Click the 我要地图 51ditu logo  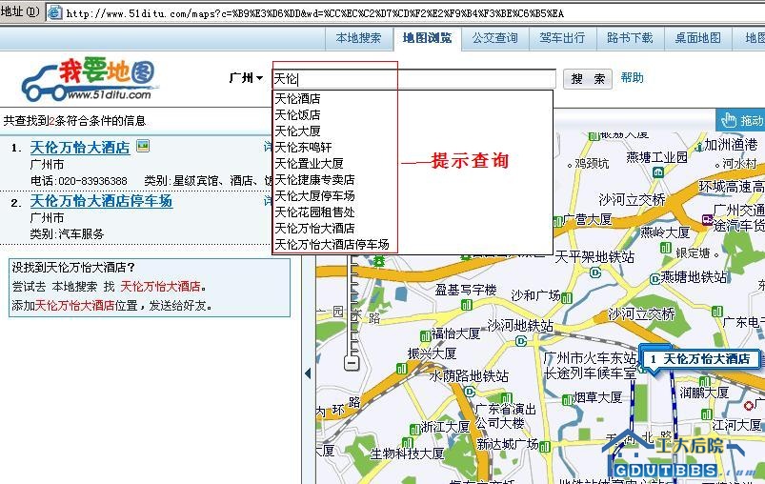point(90,78)
